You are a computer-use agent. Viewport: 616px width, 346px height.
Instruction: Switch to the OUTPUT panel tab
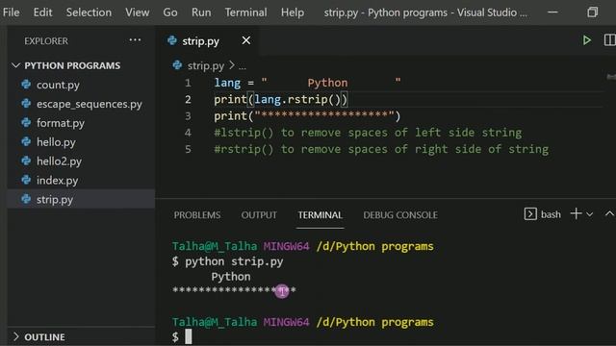click(259, 215)
